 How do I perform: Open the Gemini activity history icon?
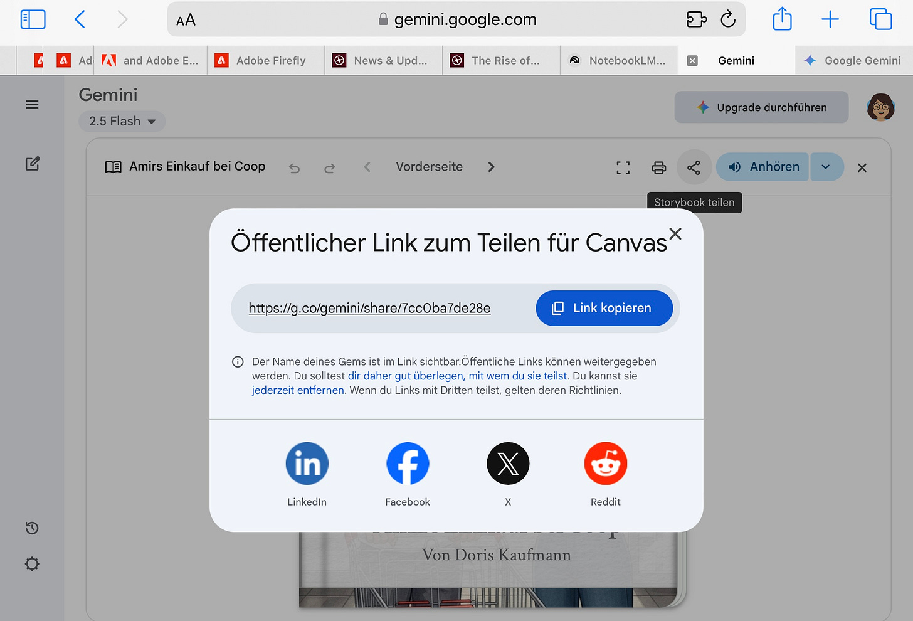coord(32,528)
